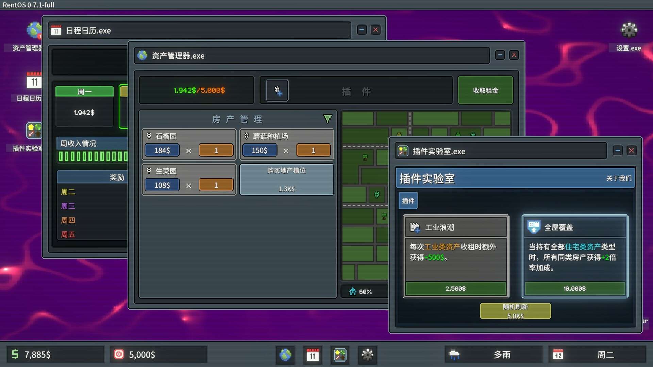Click the 蘑菇种植场 quantity stepper
Viewport: 653px width, 367px height.
[x=313, y=150]
